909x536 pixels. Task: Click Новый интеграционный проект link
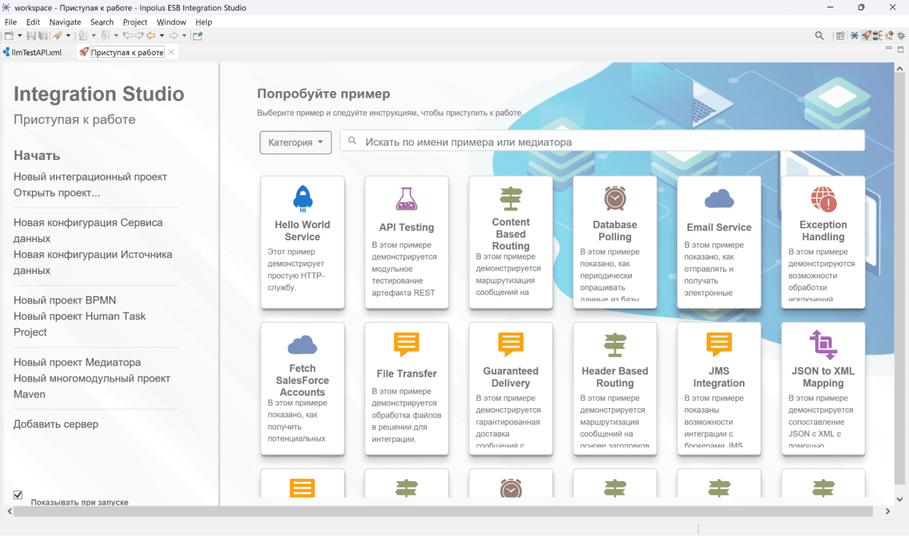(90, 176)
